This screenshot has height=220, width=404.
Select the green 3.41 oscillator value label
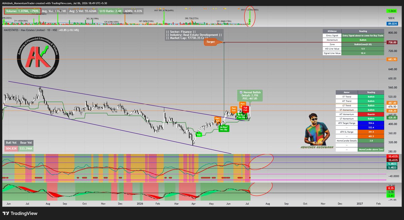pos(391,195)
